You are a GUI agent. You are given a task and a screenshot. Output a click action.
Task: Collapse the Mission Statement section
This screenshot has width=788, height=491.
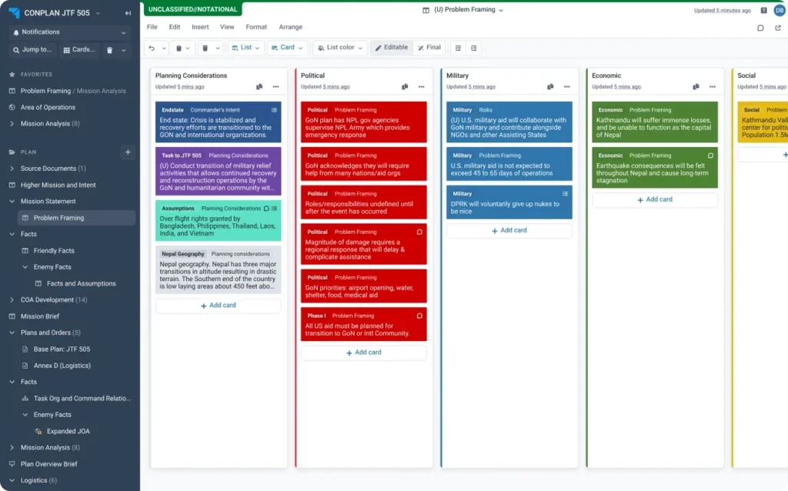point(12,202)
